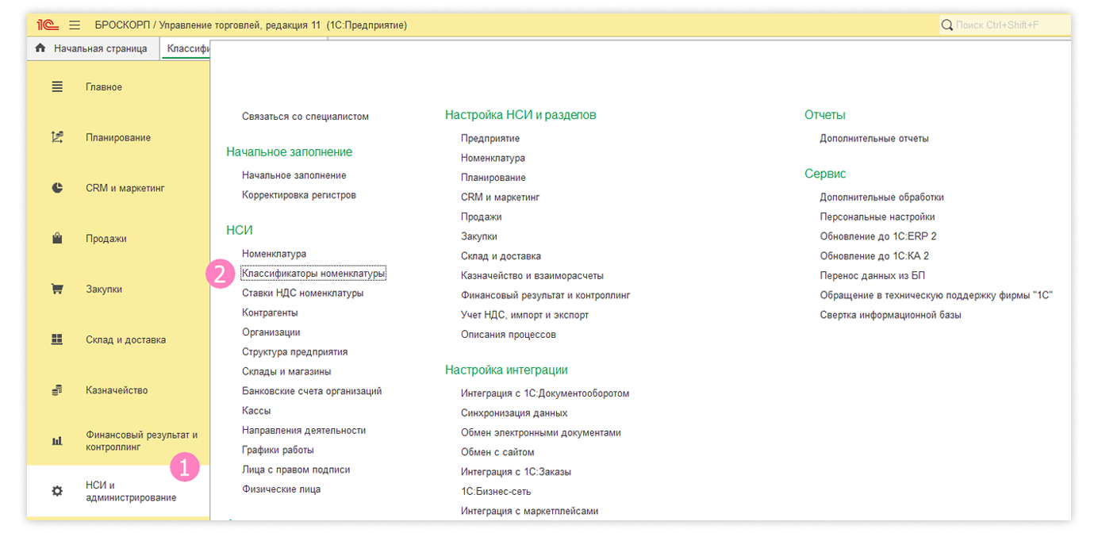Image resolution: width=1098 pixels, height=533 pixels.
Task: Open Структура предприятия
Action: click(x=295, y=352)
